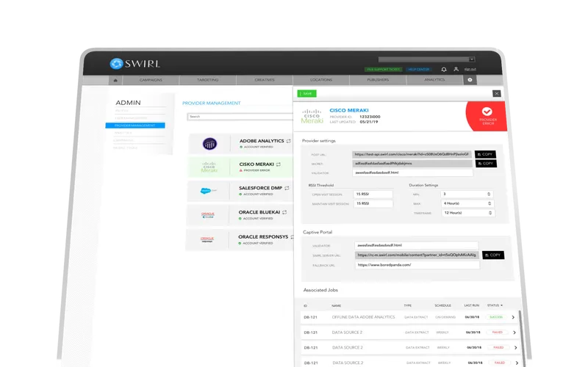The image size is (588, 367).
Task: Click the Success status badge
Action: [495, 317]
